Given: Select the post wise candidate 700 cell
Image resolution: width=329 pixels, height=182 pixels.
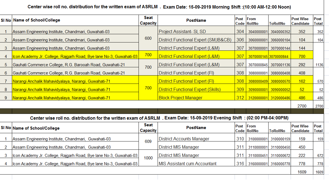Looking at the screenshot, I should coord(302,55).
